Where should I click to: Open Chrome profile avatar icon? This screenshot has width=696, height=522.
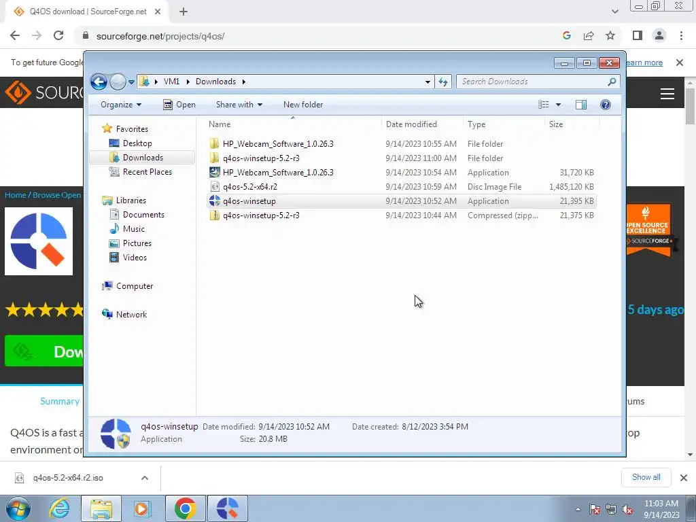[x=659, y=35]
